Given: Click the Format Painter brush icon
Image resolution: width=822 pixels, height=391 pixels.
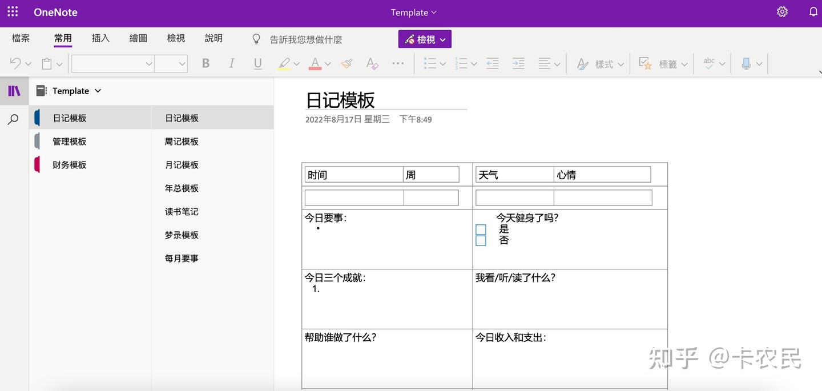Looking at the screenshot, I should click(x=346, y=64).
